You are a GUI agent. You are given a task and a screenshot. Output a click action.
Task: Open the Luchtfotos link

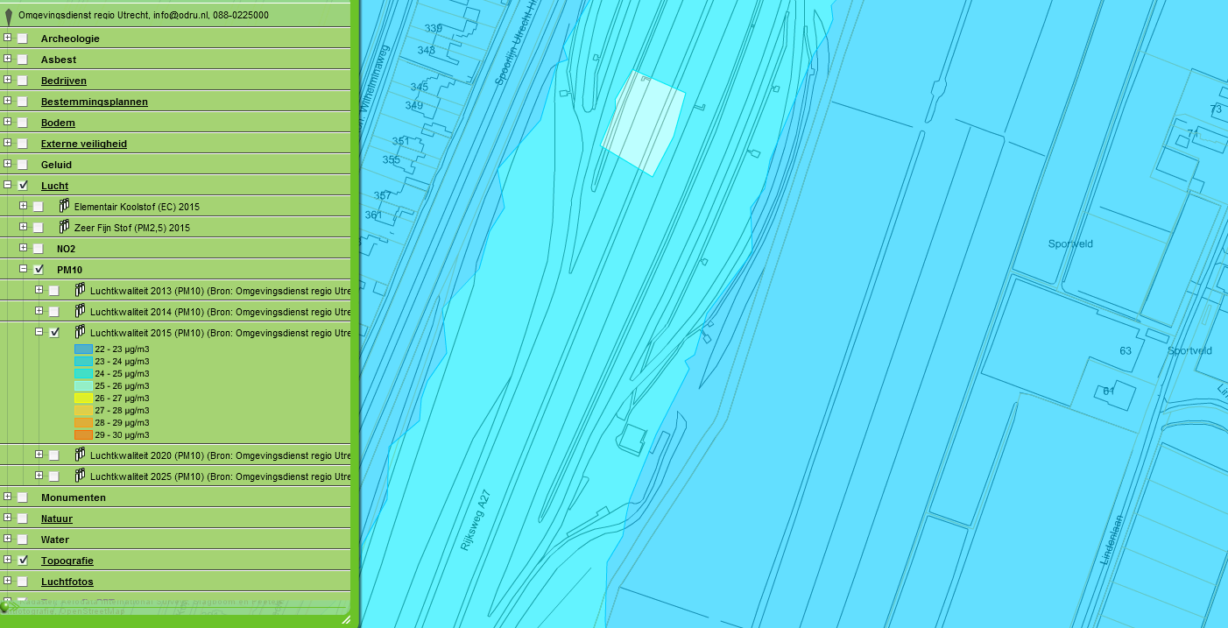pyautogui.click(x=67, y=582)
